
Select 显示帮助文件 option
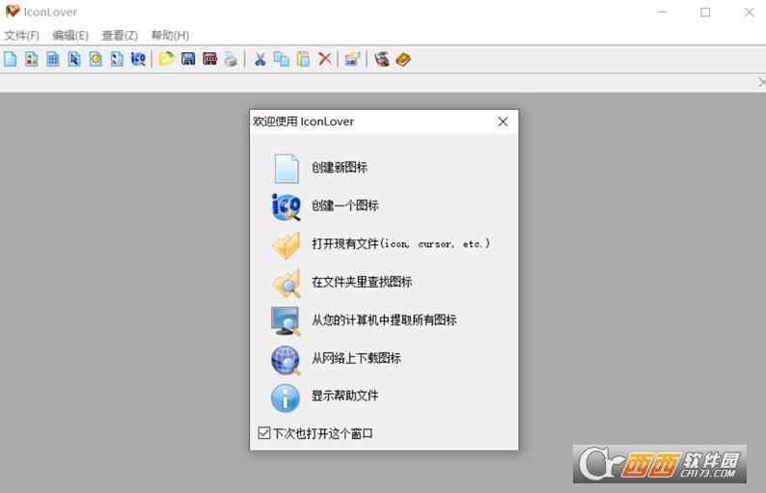344,396
